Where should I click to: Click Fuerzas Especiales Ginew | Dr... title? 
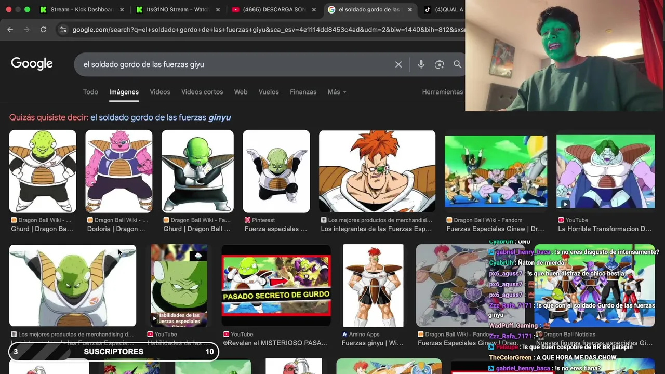(495, 229)
